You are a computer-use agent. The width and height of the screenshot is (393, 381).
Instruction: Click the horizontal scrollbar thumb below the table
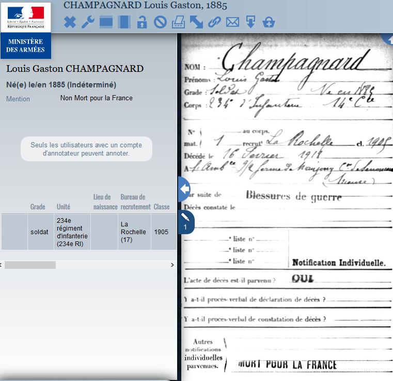[30, 265]
